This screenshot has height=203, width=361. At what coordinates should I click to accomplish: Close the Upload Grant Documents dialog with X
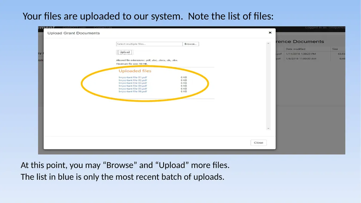[x=270, y=32]
